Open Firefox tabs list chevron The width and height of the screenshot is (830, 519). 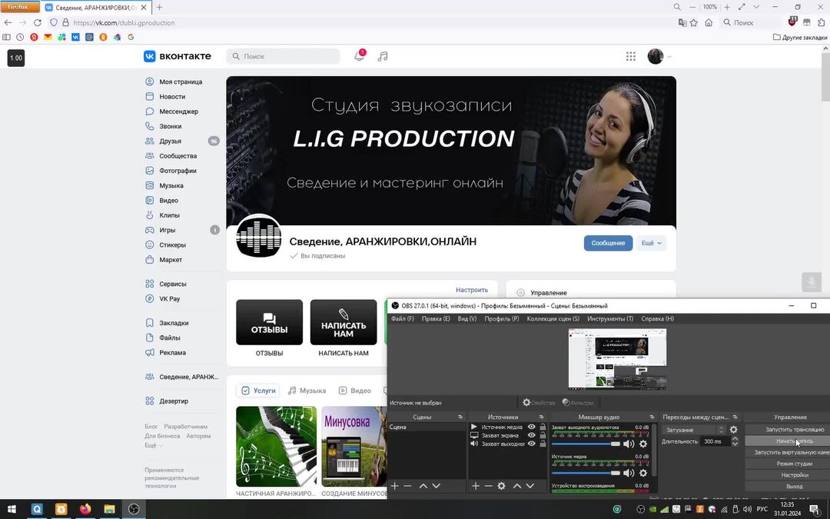756,7
